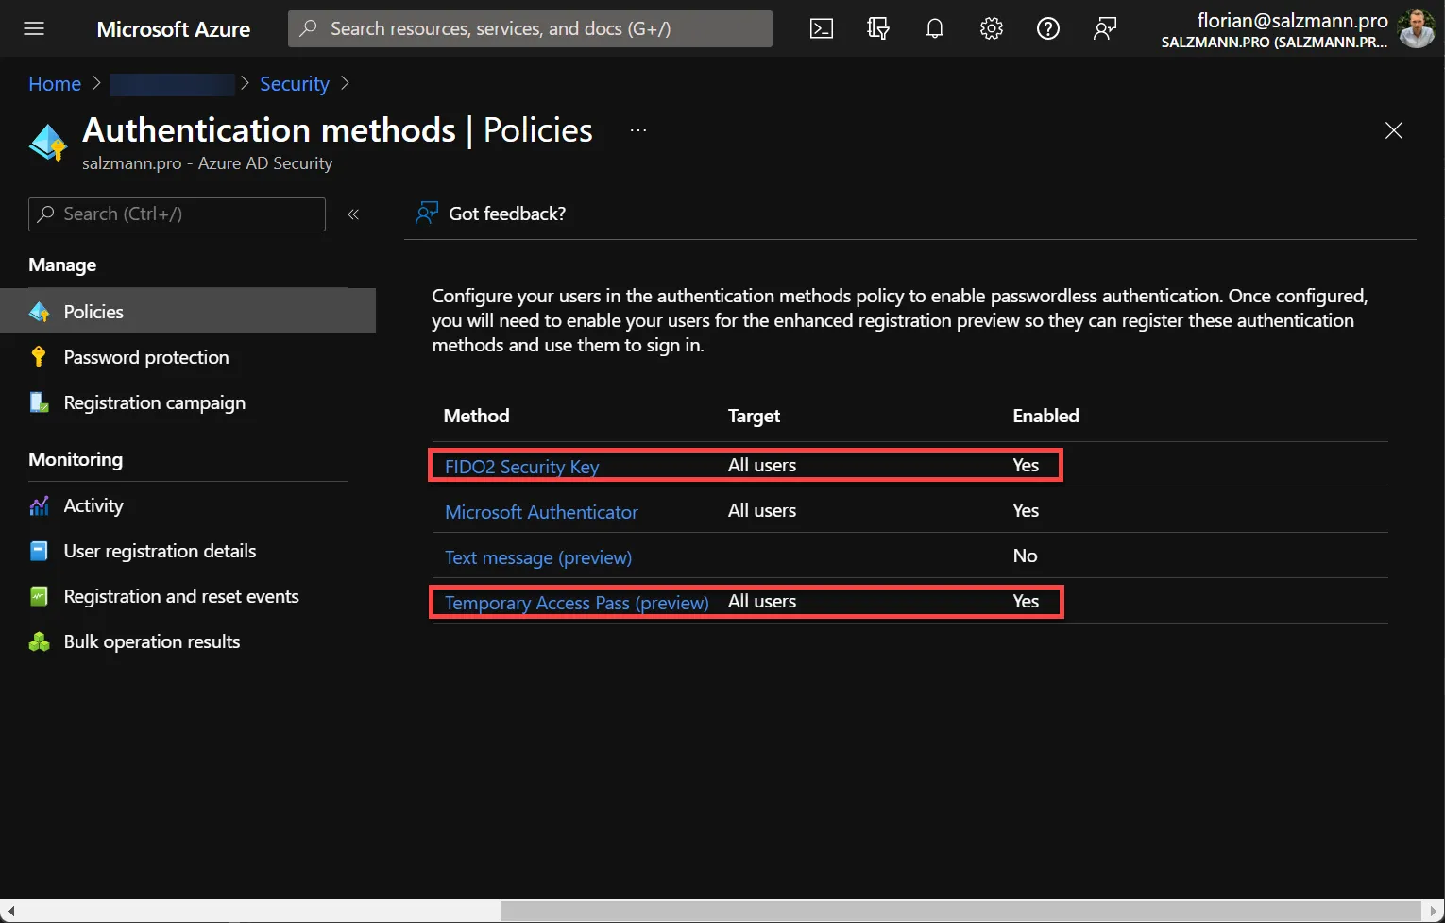Focus the sidebar Search (Ctrl+/) field

pos(178,214)
